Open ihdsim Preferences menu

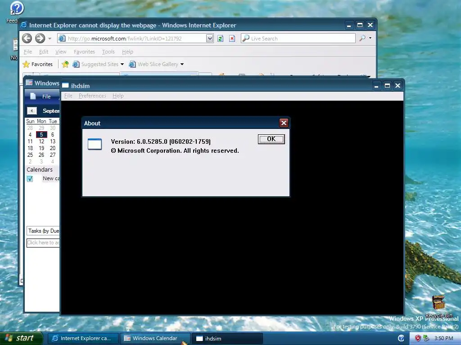[92, 96]
